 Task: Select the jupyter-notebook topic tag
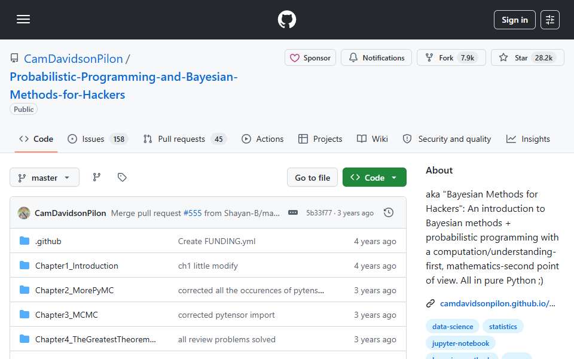[x=460, y=343]
